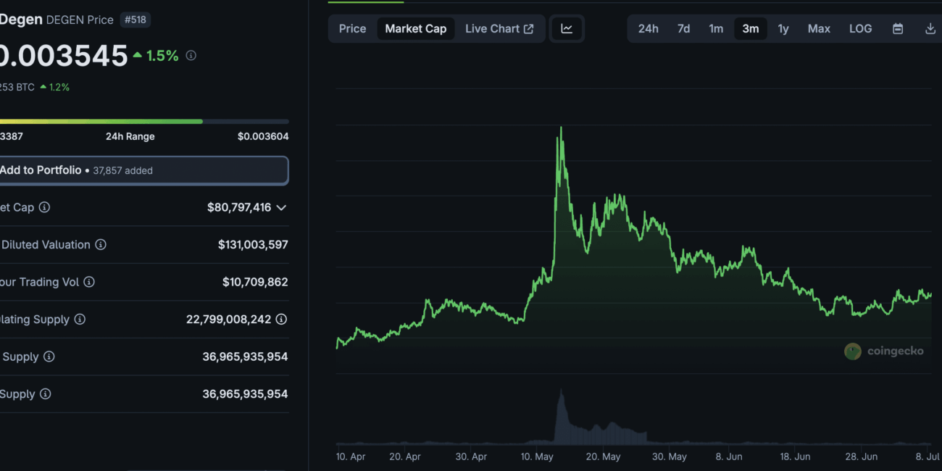
Task: Click the info icon right after the cut-off Circulating Supply label
Action: [80, 320]
